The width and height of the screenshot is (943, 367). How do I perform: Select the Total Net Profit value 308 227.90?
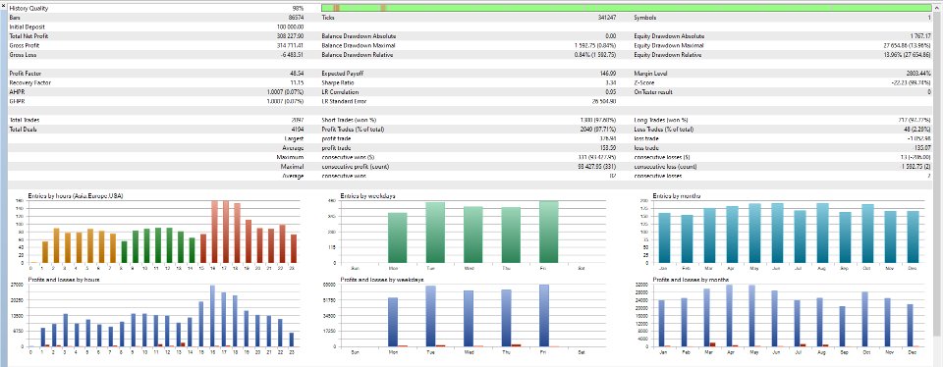[291, 36]
